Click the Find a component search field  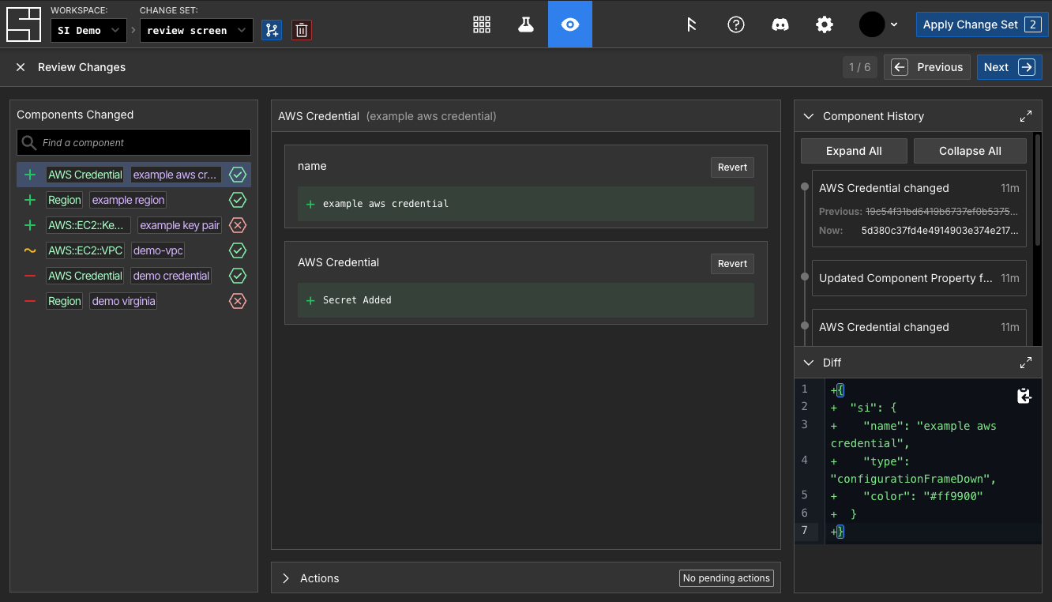point(134,143)
